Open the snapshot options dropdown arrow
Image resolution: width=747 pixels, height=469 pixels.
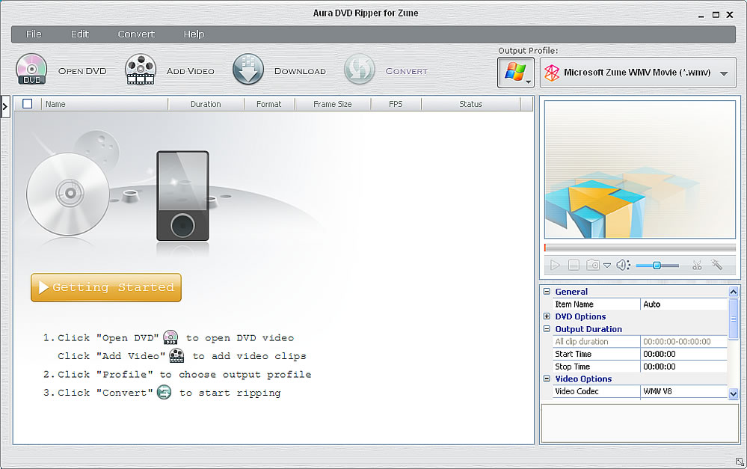[607, 266]
